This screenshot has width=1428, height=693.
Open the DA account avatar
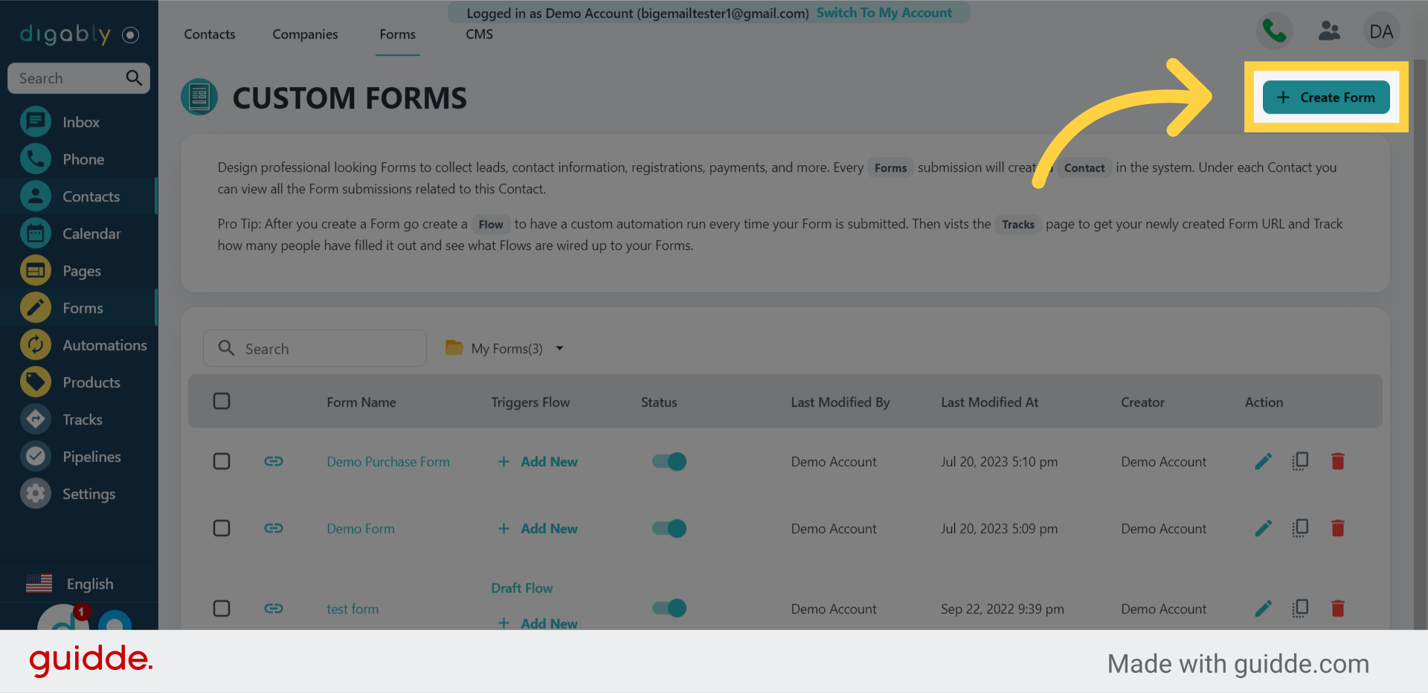coord(1381,31)
